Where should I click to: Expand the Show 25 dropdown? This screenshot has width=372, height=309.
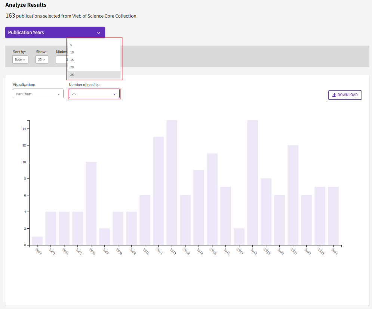pyautogui.click(x=42, y=59)
